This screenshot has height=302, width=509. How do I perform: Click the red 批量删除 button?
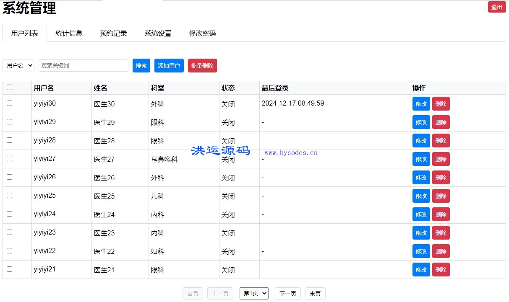(202, 65)
